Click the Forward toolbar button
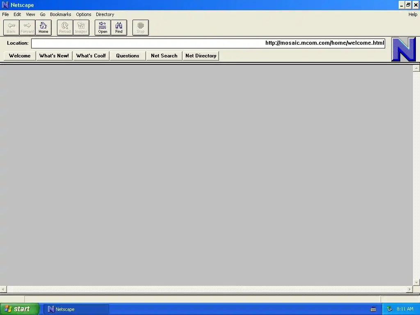The width and height of the screenshot is (420, 315). tap(27, 27)
